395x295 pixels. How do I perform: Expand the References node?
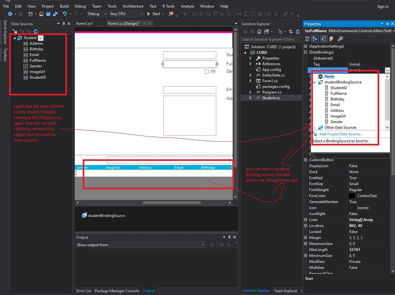pos(250,64)
